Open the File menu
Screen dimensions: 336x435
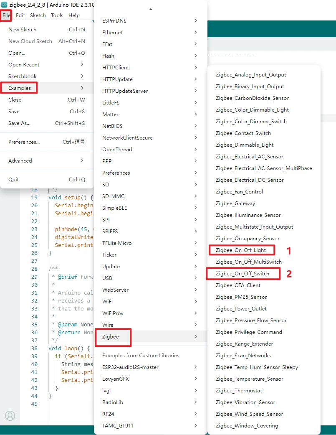click(6, 15)
